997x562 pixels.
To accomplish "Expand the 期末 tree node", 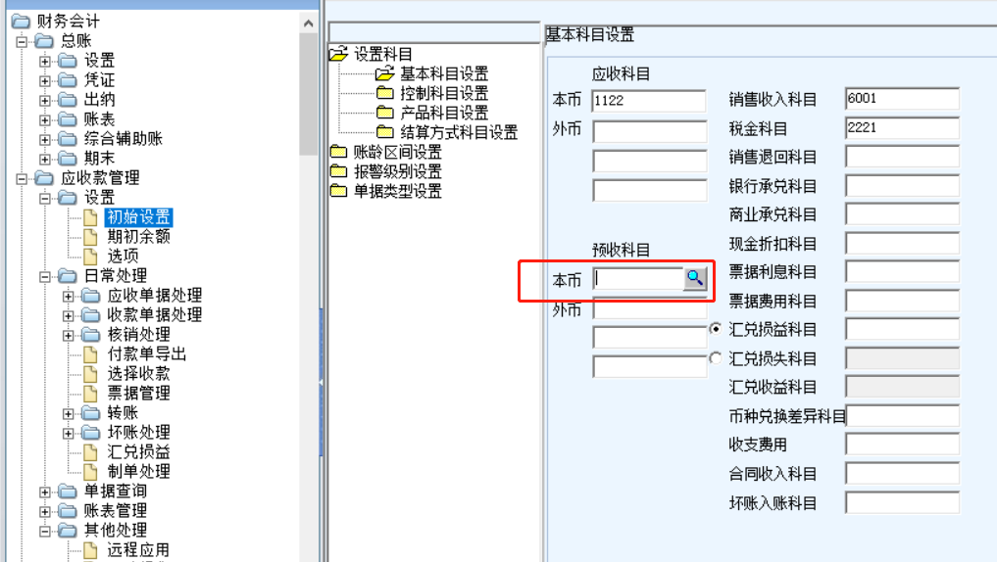I will [x=44, y=159].
